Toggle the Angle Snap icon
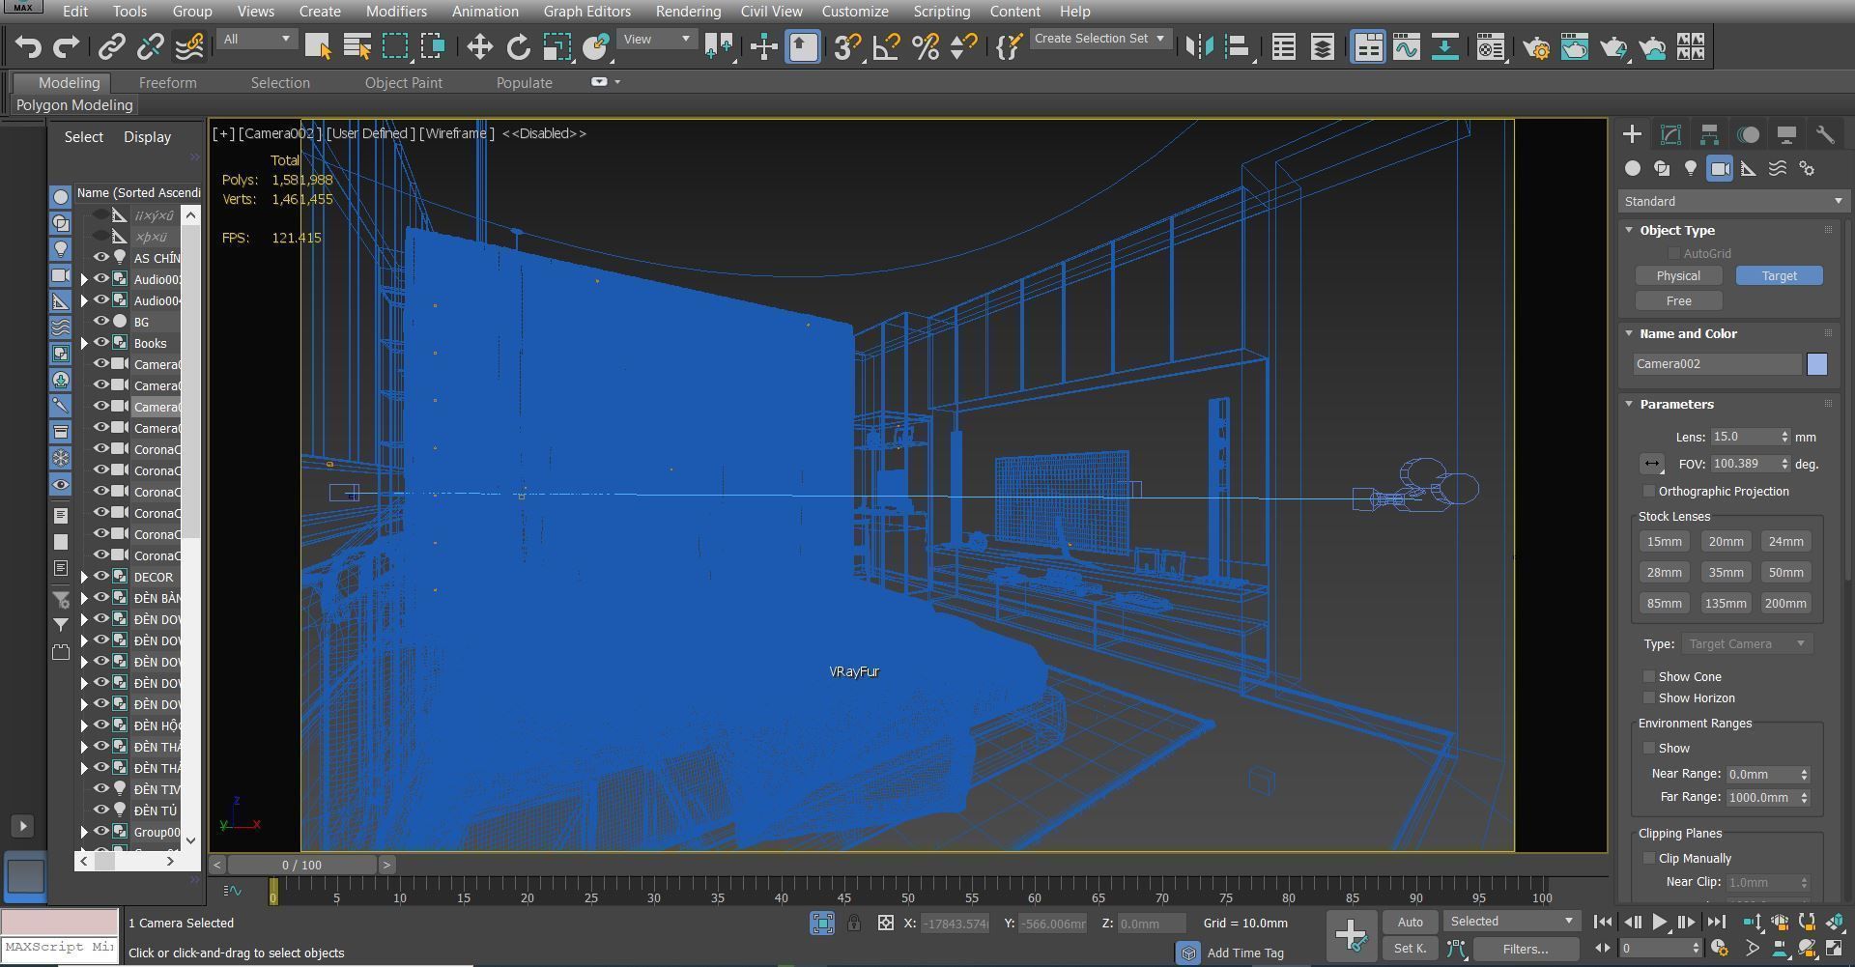1855x967 pixels. click(x=886, y=46)
